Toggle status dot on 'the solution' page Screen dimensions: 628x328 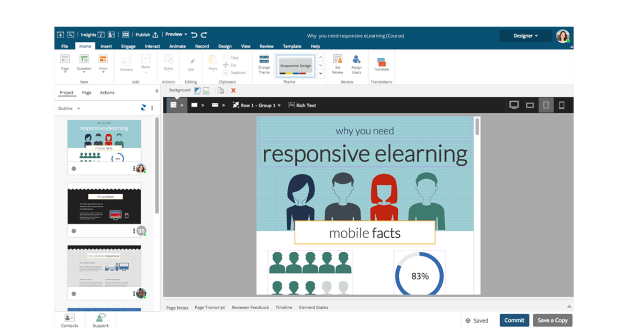coord(74,294)
